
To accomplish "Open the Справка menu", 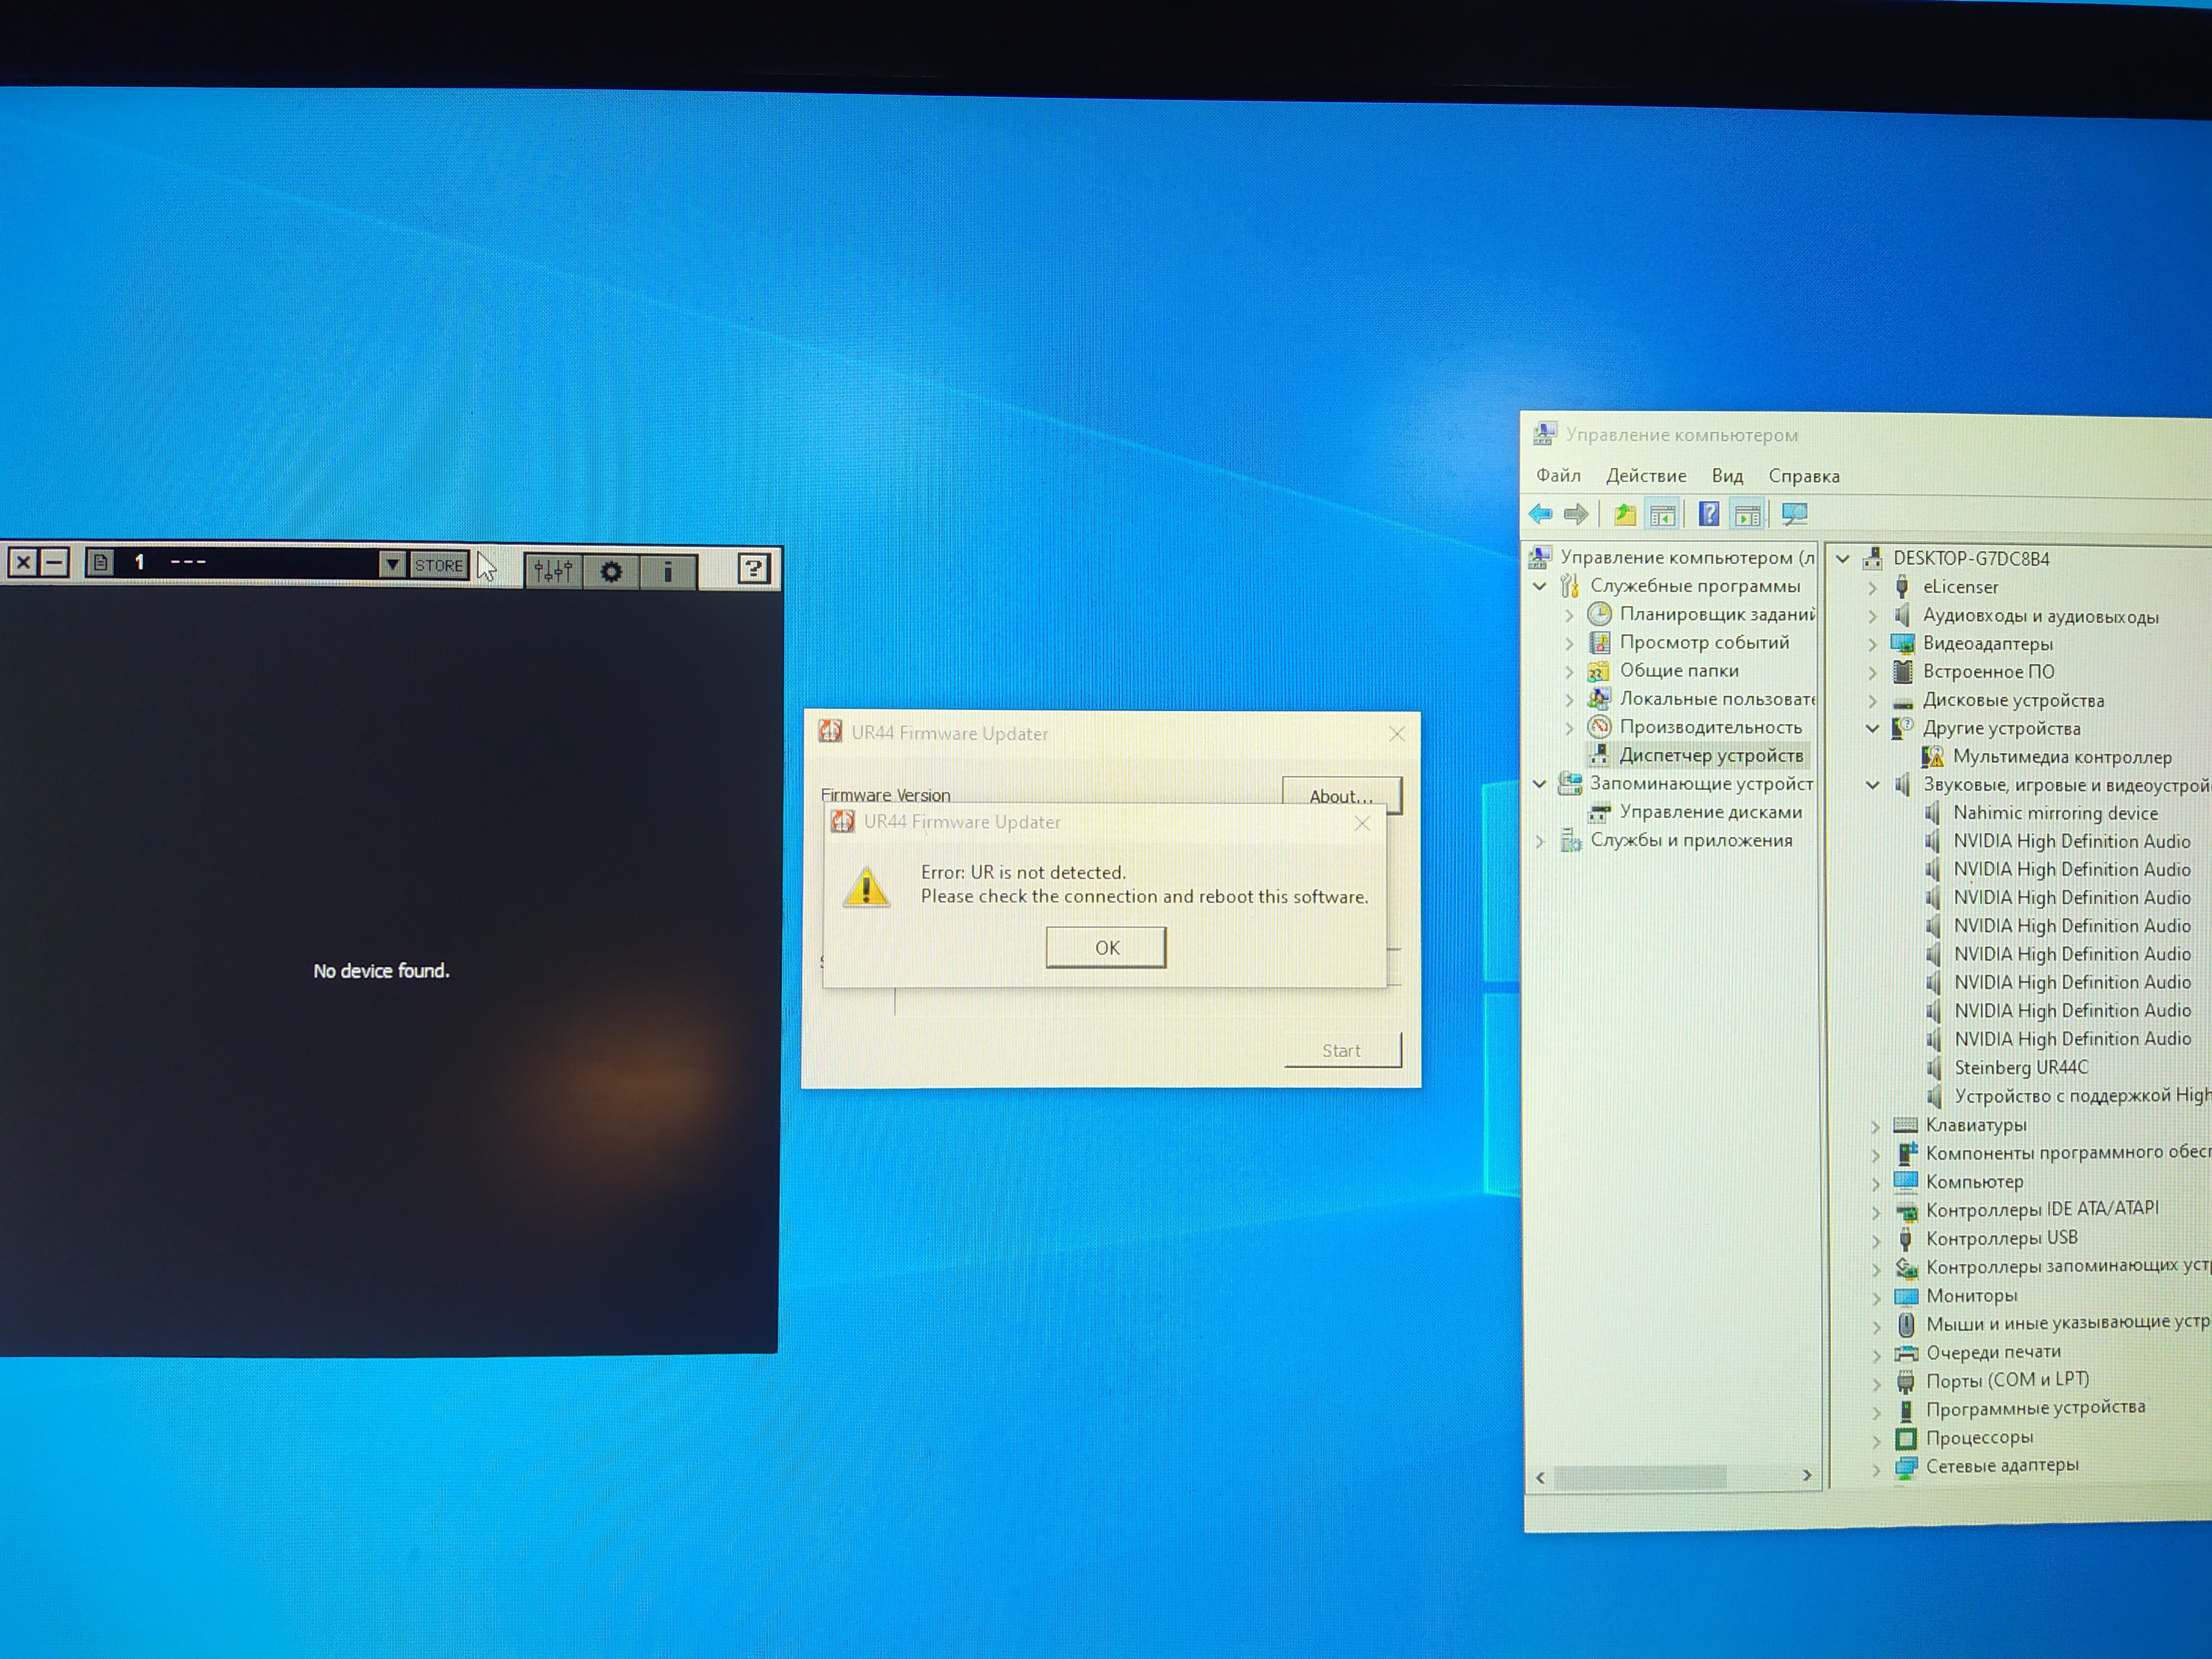I will click(1803, 476).
